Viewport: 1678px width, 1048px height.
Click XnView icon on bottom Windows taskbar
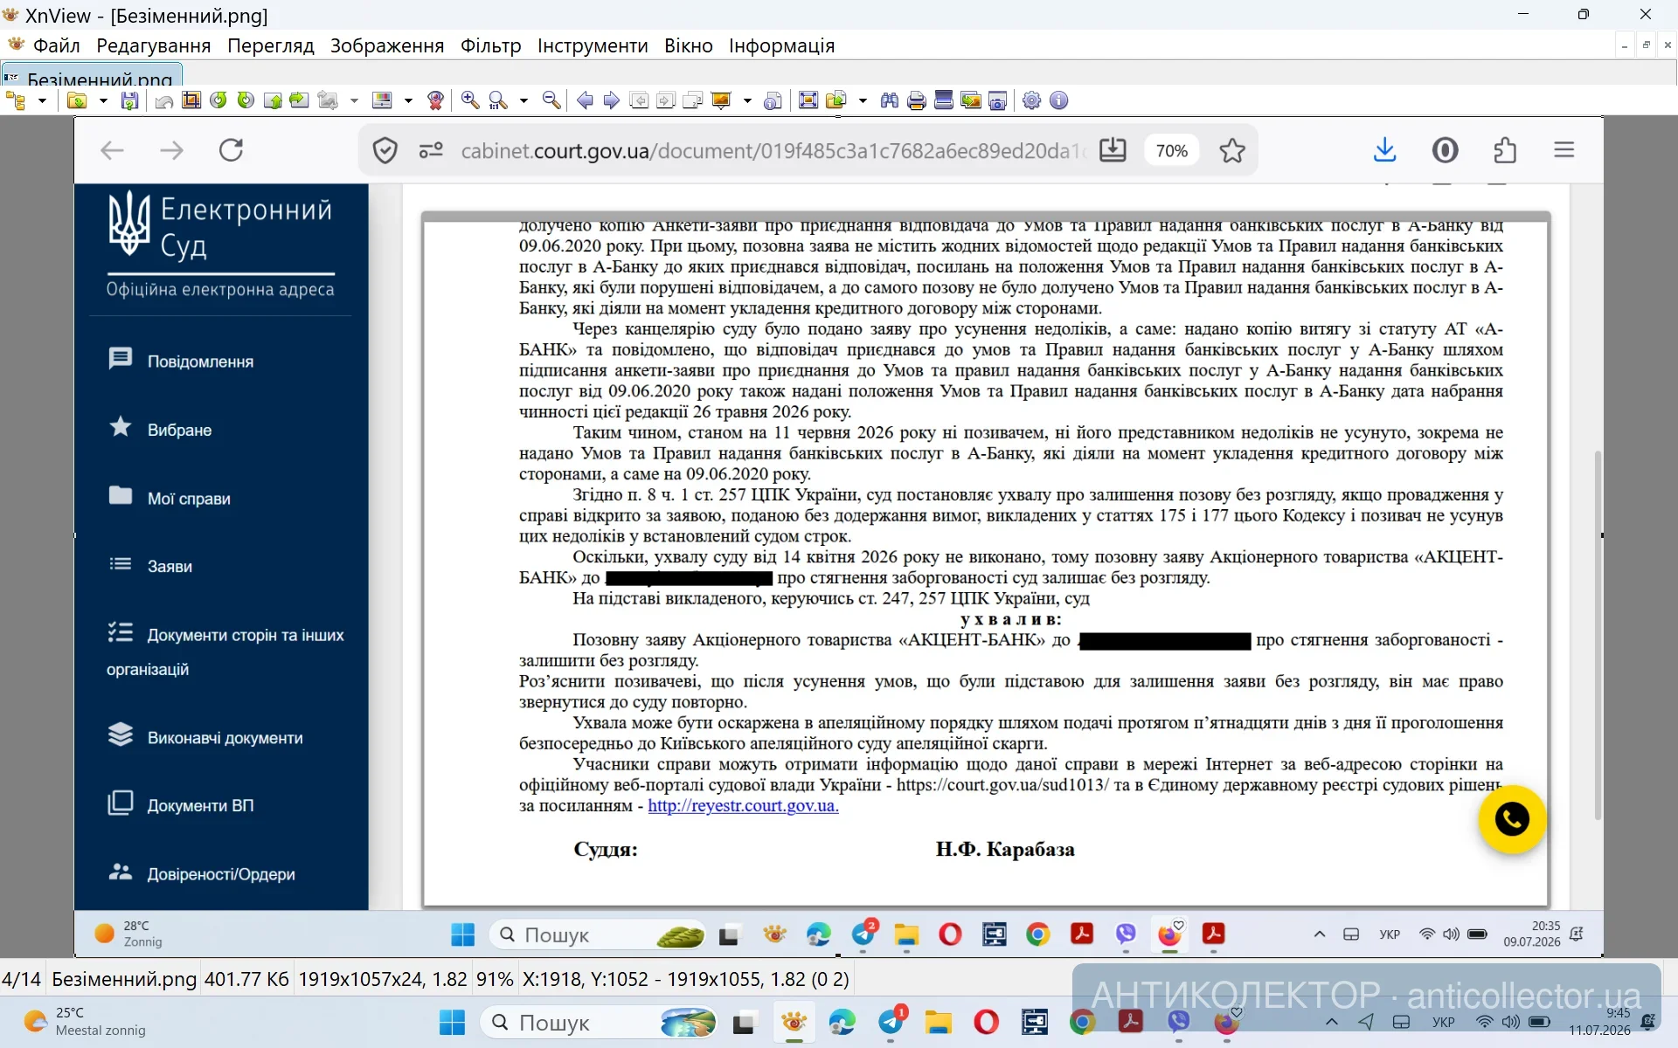pos(794,1022)
